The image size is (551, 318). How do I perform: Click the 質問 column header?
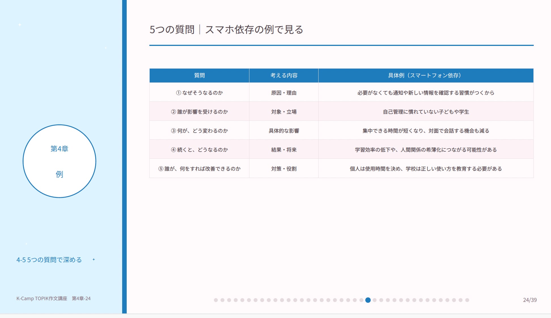199,75
